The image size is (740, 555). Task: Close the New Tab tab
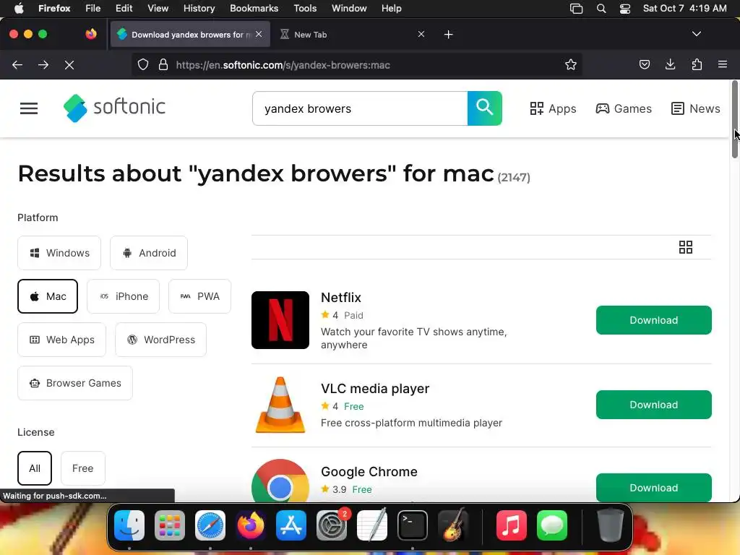pyautogui.click(x=421, y=34)
